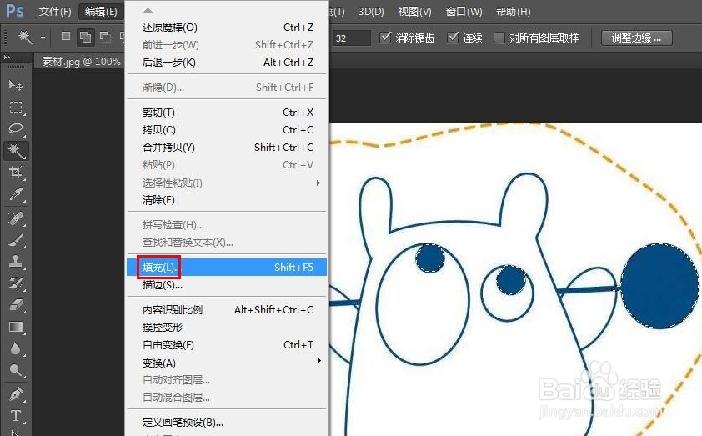Choose New Selection mode icon
Image resolution: width=702 pixels, height=436 pixels.
pos(65,36)
